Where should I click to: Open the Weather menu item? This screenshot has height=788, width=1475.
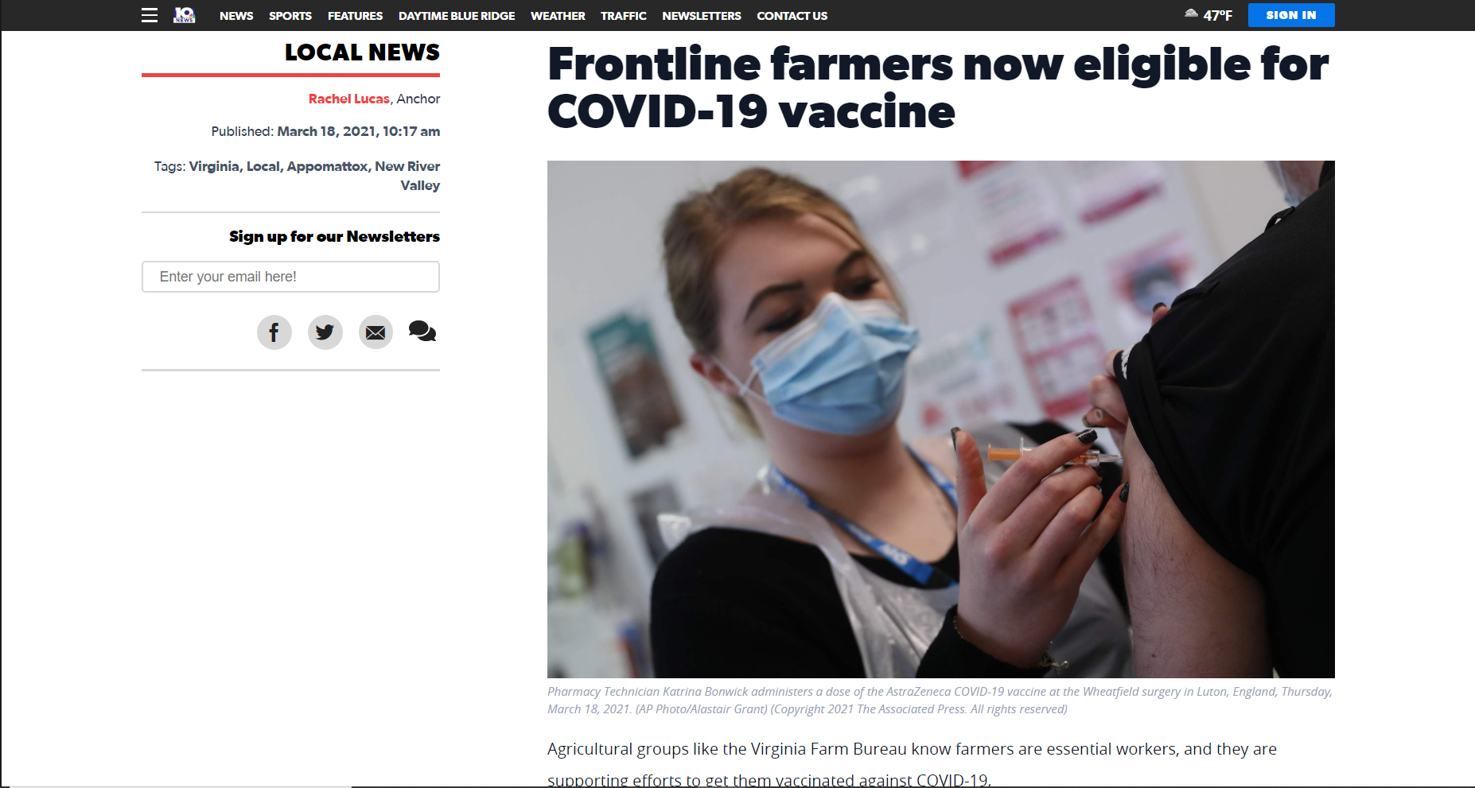pyautogui.click(x=558, y=16)
